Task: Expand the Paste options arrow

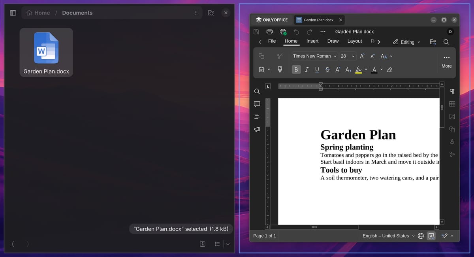Action: pyautogui.click(x=269, y=70)
